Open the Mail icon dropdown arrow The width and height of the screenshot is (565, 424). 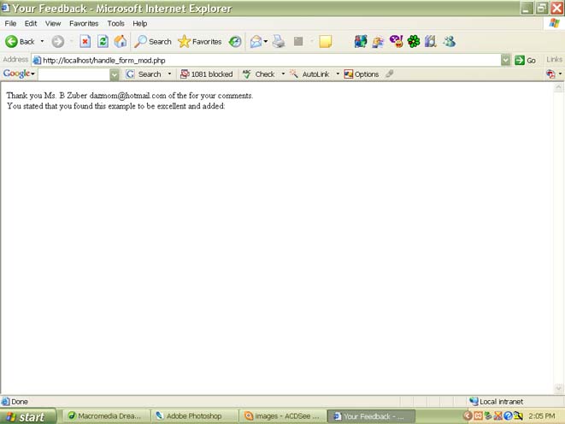(266, 42)
